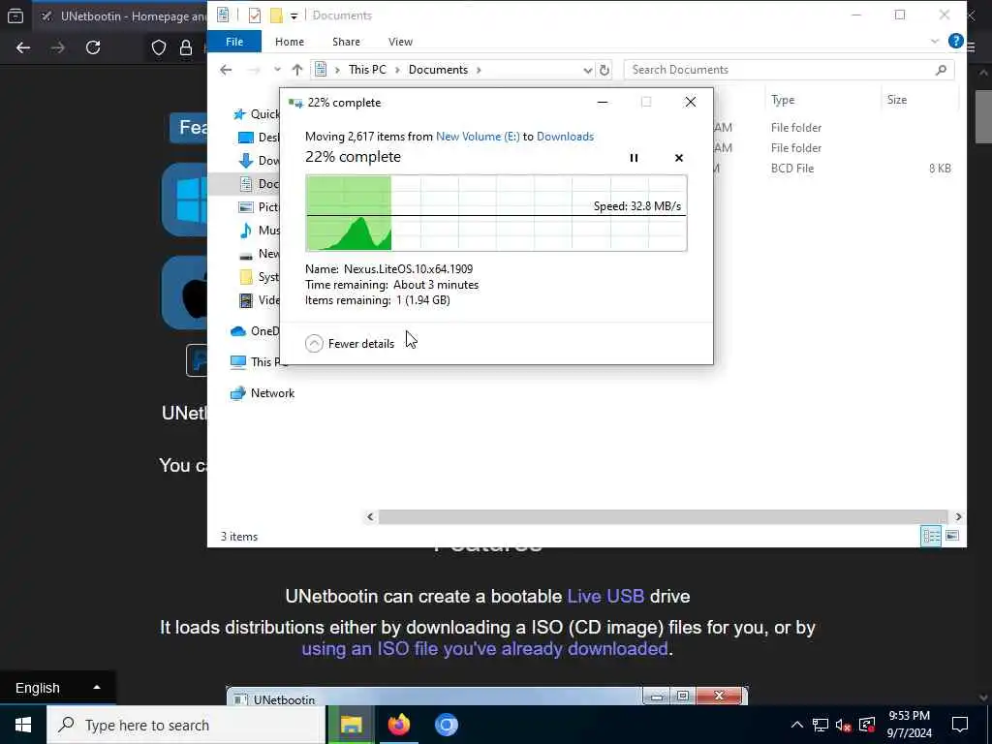This screenshot has height=744, width=992.
Task: Open Explorer help question mark icon
Action: coord(955,41)
